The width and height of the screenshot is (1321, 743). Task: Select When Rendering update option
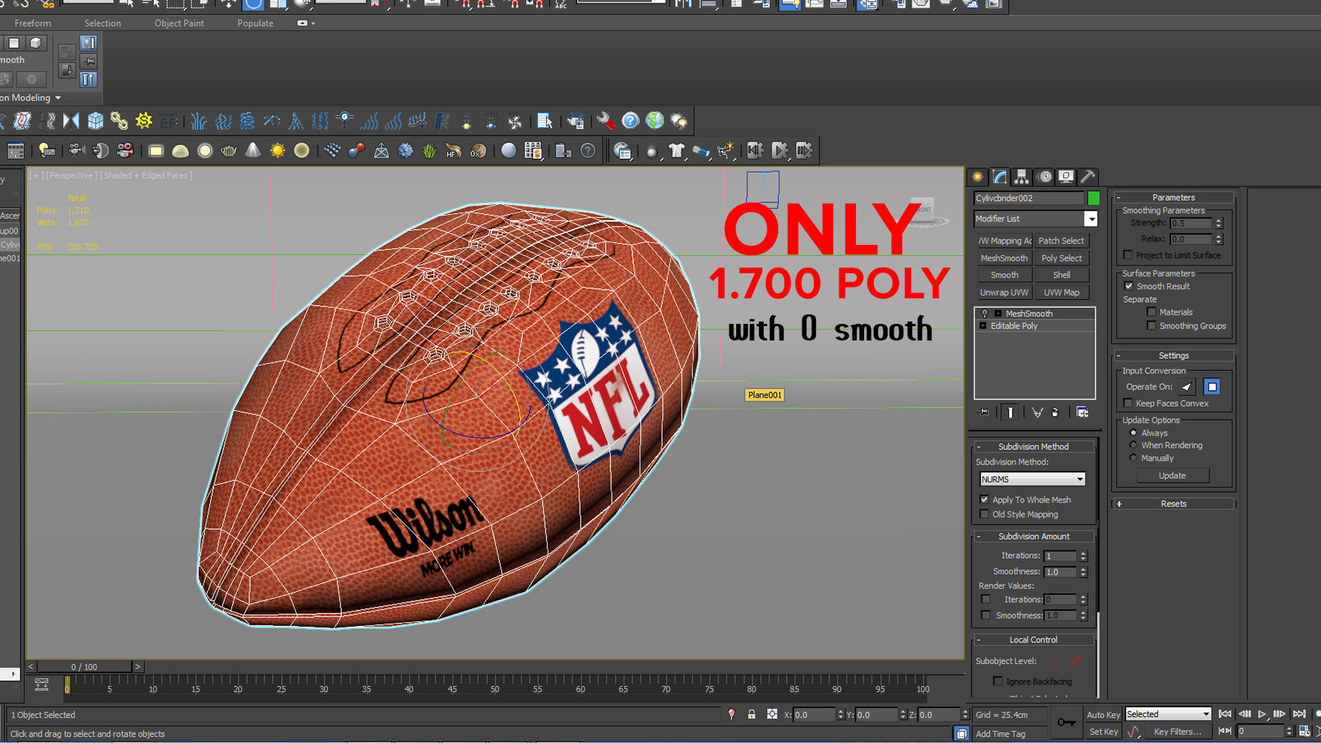pyautogui.click(x=1133, y=445)
